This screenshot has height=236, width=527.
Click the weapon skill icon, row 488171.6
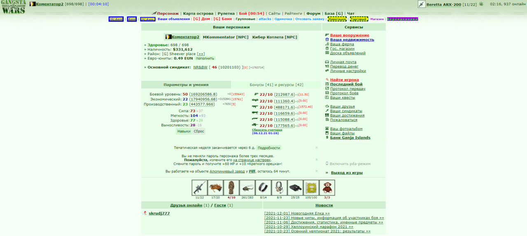[255, 107]
